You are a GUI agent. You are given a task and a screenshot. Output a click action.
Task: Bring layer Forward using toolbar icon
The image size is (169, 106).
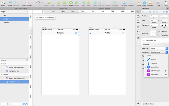click(124, 2)
